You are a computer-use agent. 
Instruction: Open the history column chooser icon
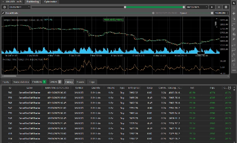(x=229, y=88)
